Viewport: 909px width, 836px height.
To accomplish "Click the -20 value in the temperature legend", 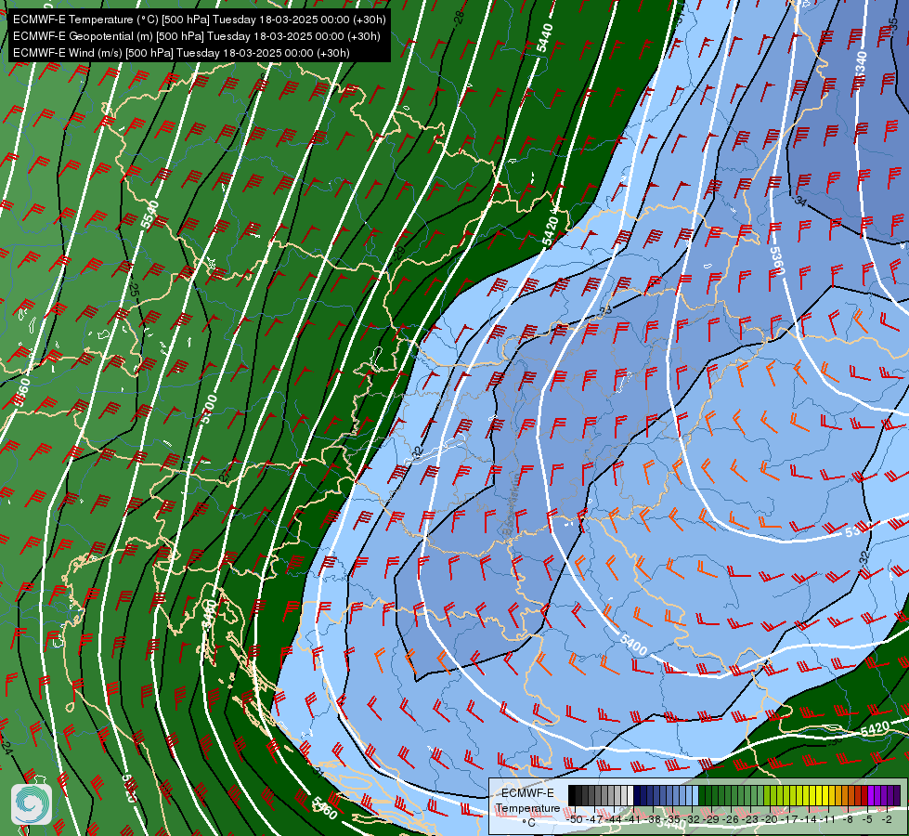I will click(770, 819).
